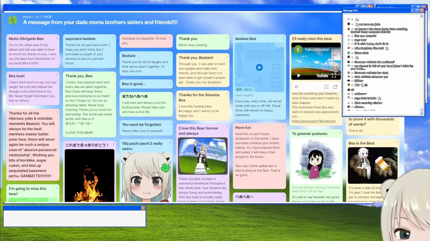Open menu on Thanks for all the hilarious yabs card
The height and width of the screenshot is (241, 430).
coord(57,112)
